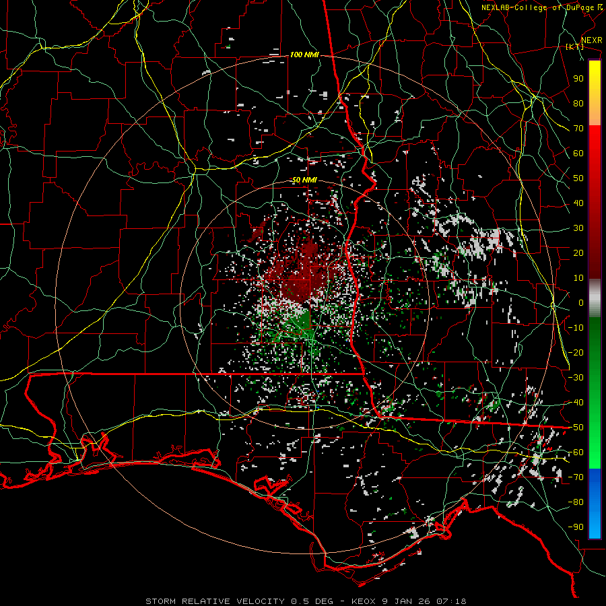Click the -50 scale value
Viewport: 606px width, 606px height.
point(576,428)
